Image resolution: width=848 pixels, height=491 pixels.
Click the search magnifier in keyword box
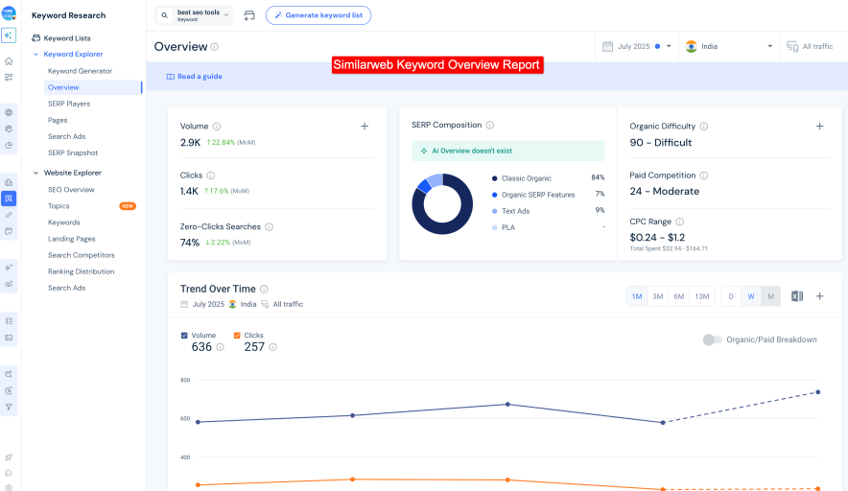[x=164, y=15]
